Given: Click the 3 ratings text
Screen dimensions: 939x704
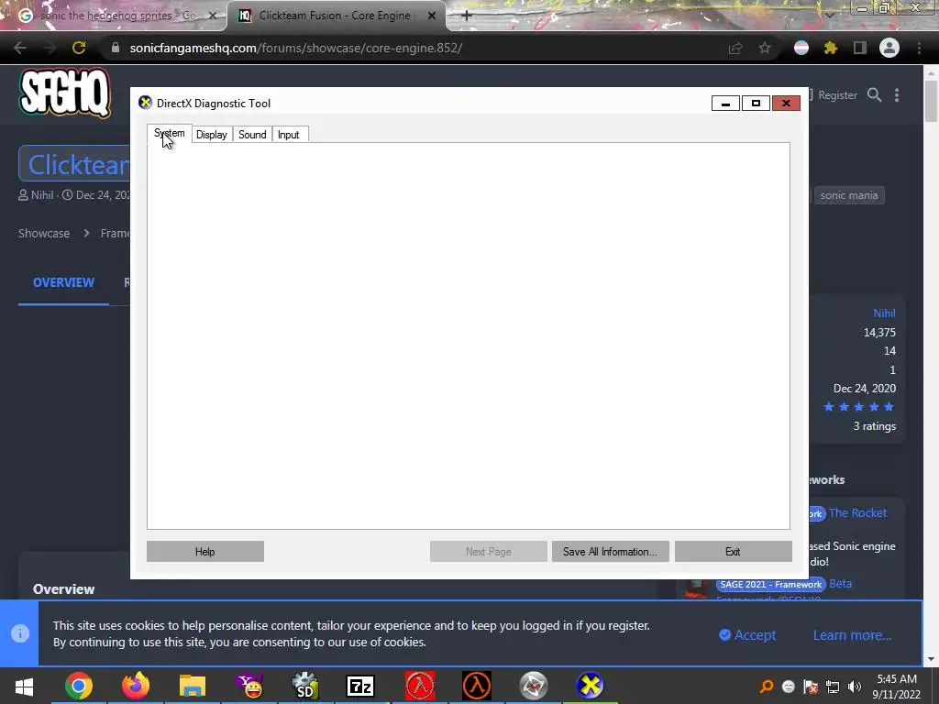Looking at the screenshot, I should (874, 426).
